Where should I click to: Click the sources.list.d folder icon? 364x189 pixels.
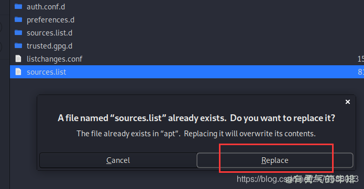coord(18,32)
